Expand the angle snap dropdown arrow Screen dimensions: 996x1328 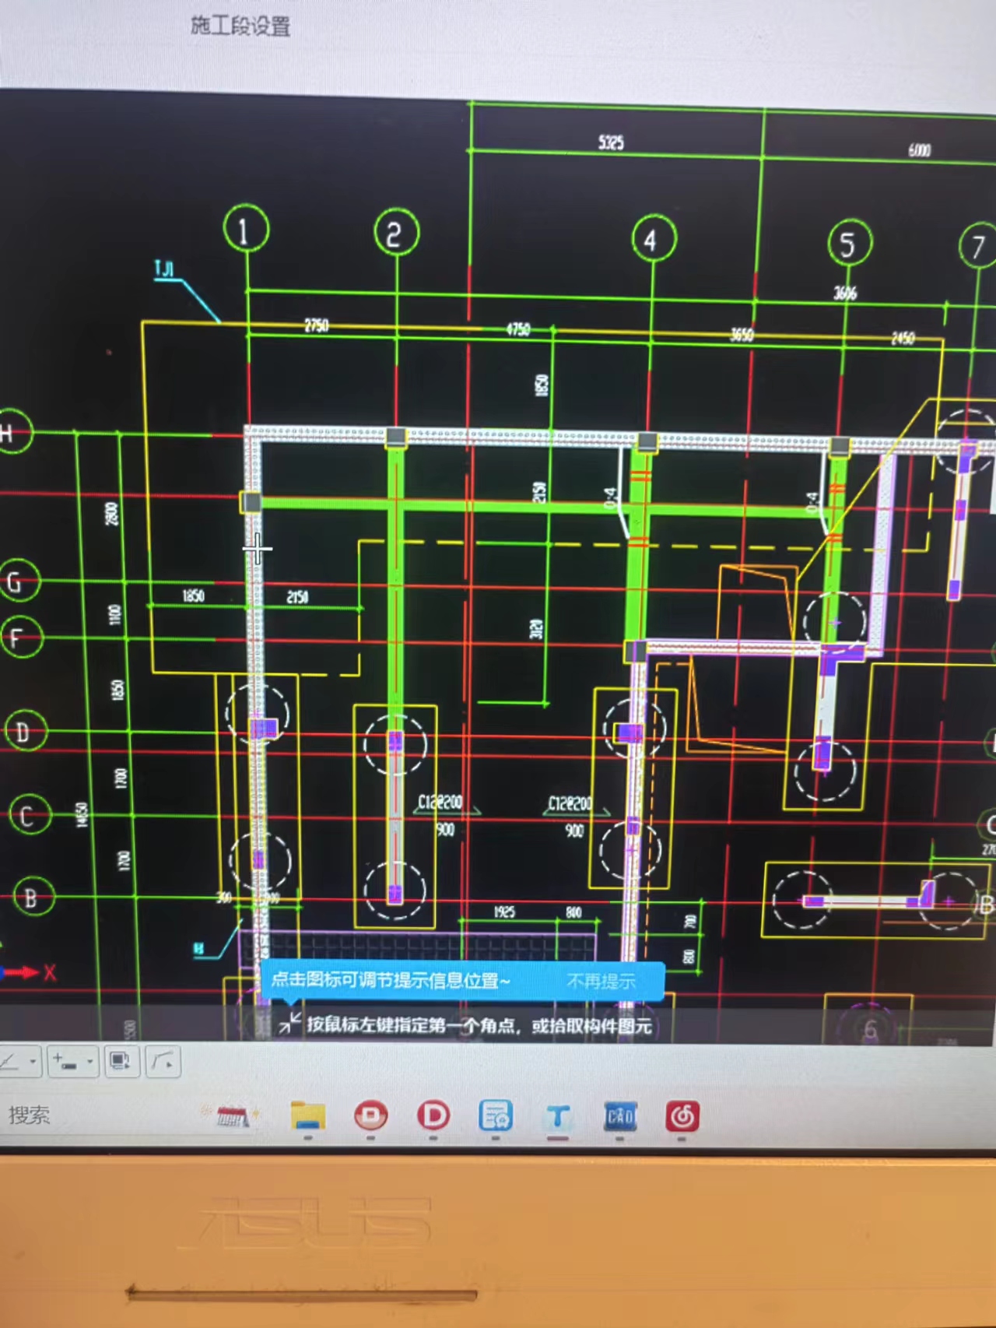click(33, 1062)
